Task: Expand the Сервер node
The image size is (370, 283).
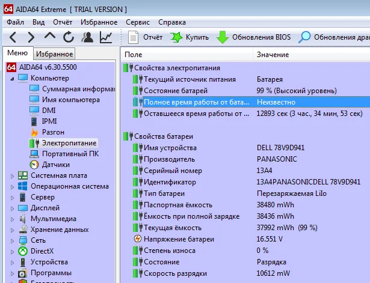Action: (12, 198)
